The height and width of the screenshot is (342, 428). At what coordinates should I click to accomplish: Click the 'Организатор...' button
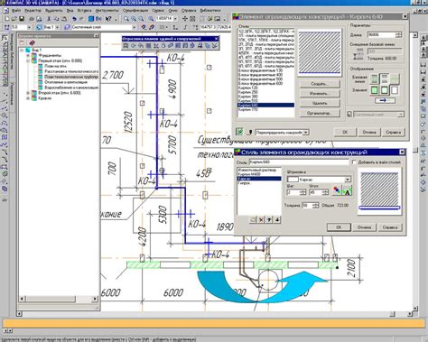320,114
